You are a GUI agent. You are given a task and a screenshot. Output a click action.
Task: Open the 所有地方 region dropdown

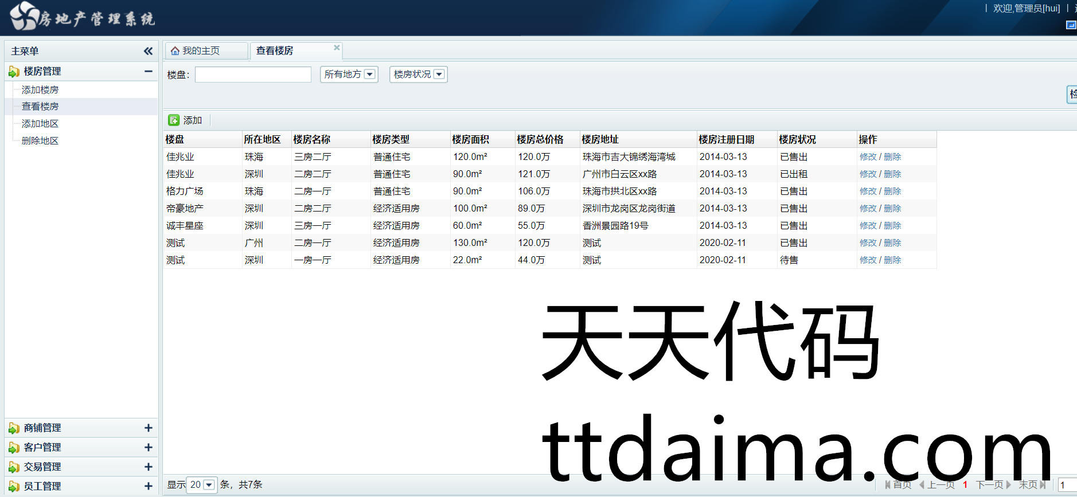(369, 75)
